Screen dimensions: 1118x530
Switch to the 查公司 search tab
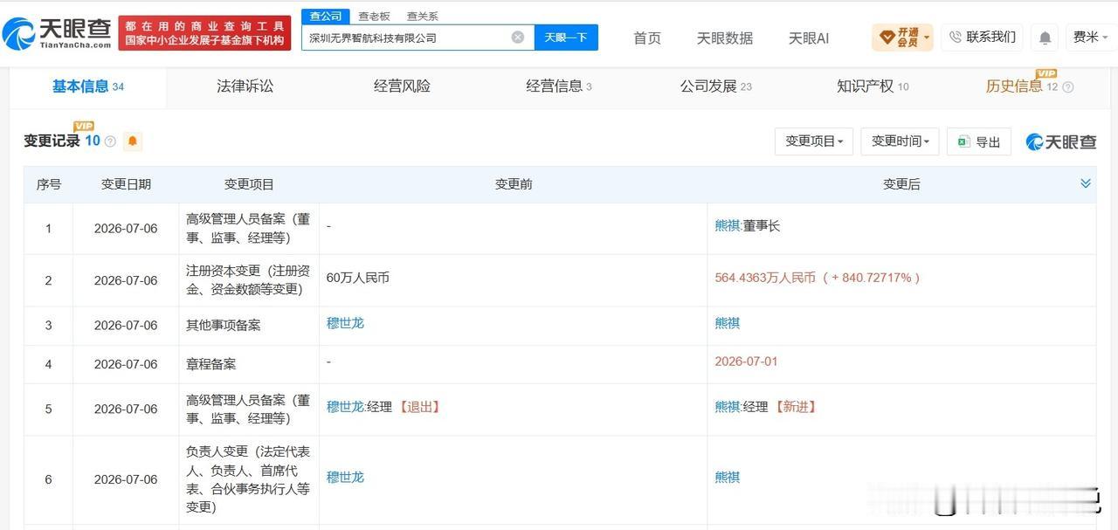[x=325, y=17]
